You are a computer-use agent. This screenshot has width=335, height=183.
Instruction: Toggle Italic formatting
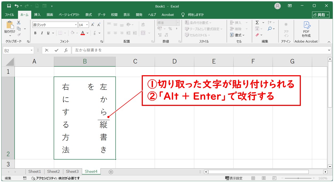(42, 33)
